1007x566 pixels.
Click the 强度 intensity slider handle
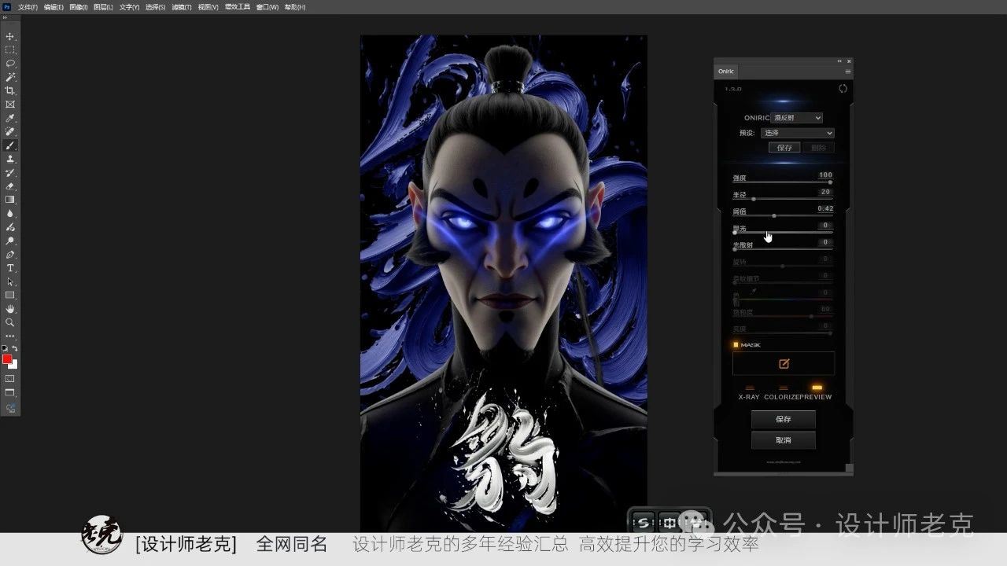pyautogui.click(x=830, y=182)
